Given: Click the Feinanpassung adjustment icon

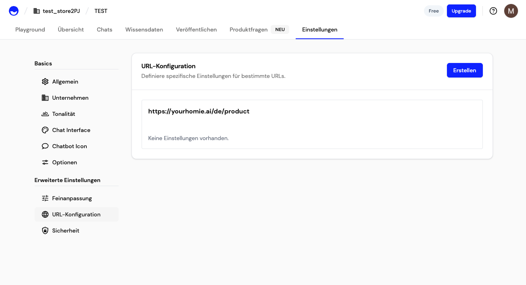Looking at the screenshot, I should point(45,198).
